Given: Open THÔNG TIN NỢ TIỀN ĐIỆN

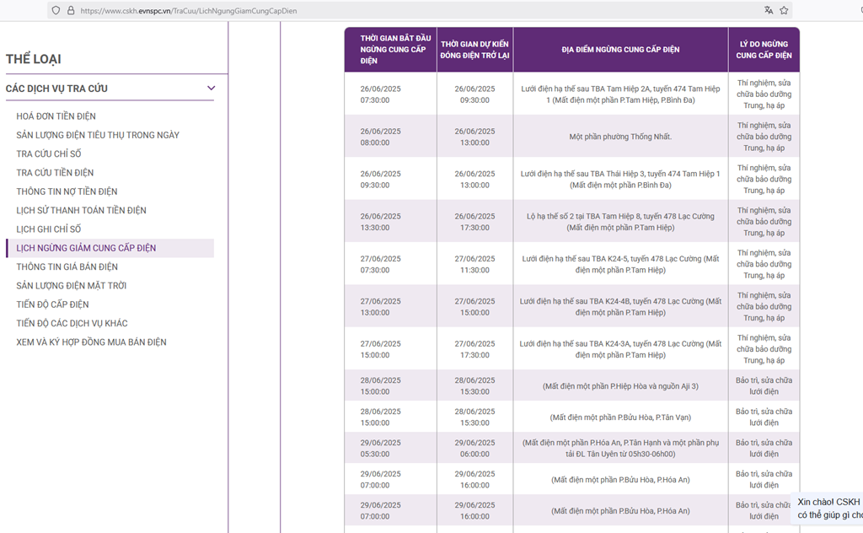Looking at the screenshot, I should pos(67,191).
